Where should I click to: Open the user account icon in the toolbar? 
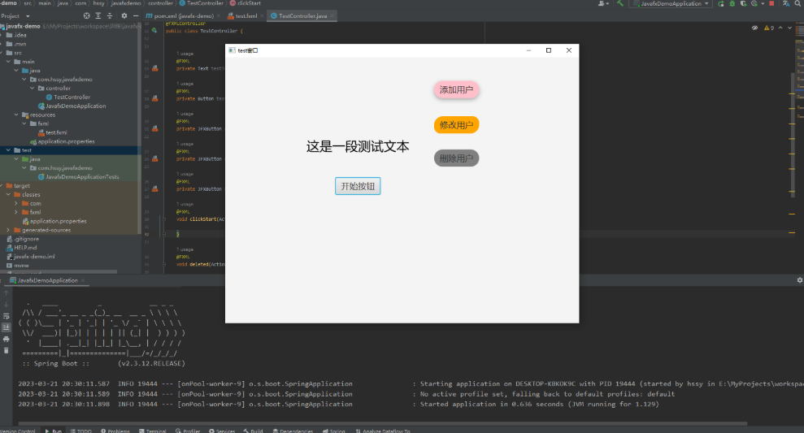point(602,3)
